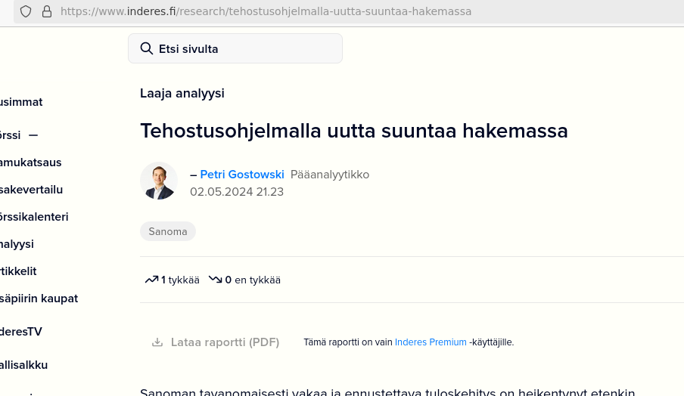Go to Aamukatsaus in the sidebar
The image size is (684, 396).
tap(31, 162)
